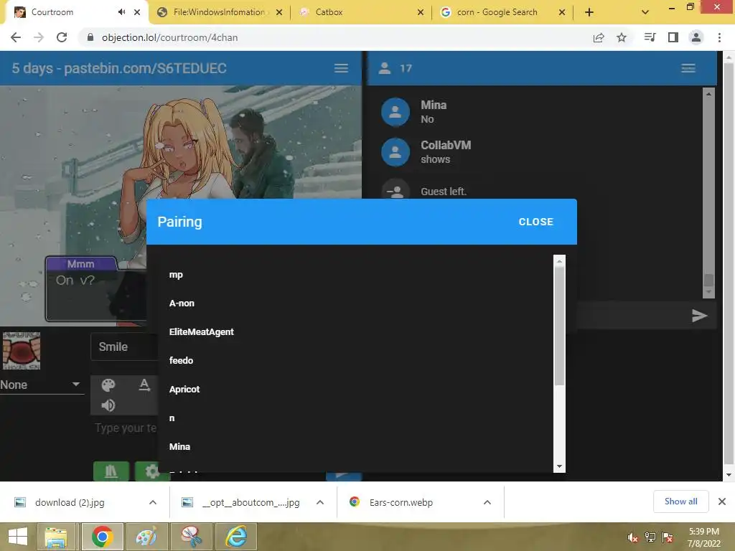This screenshot has height=551, width=735.
Task: Open the download (2).jpg file
Action: [70, 502]
